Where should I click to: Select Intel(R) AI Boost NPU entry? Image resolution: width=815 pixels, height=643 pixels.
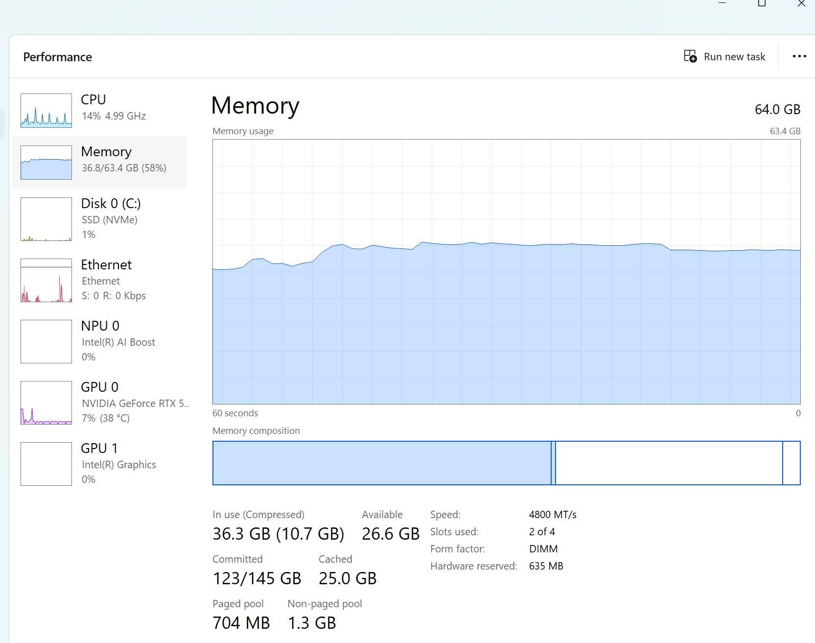click(x=99, y=341)
